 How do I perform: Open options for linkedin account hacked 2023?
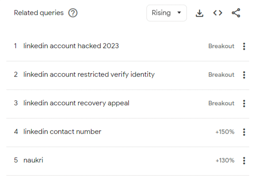tap(244, 46)
